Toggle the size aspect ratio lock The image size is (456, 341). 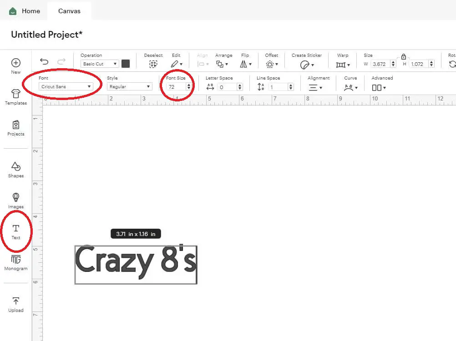pos(403,56)
